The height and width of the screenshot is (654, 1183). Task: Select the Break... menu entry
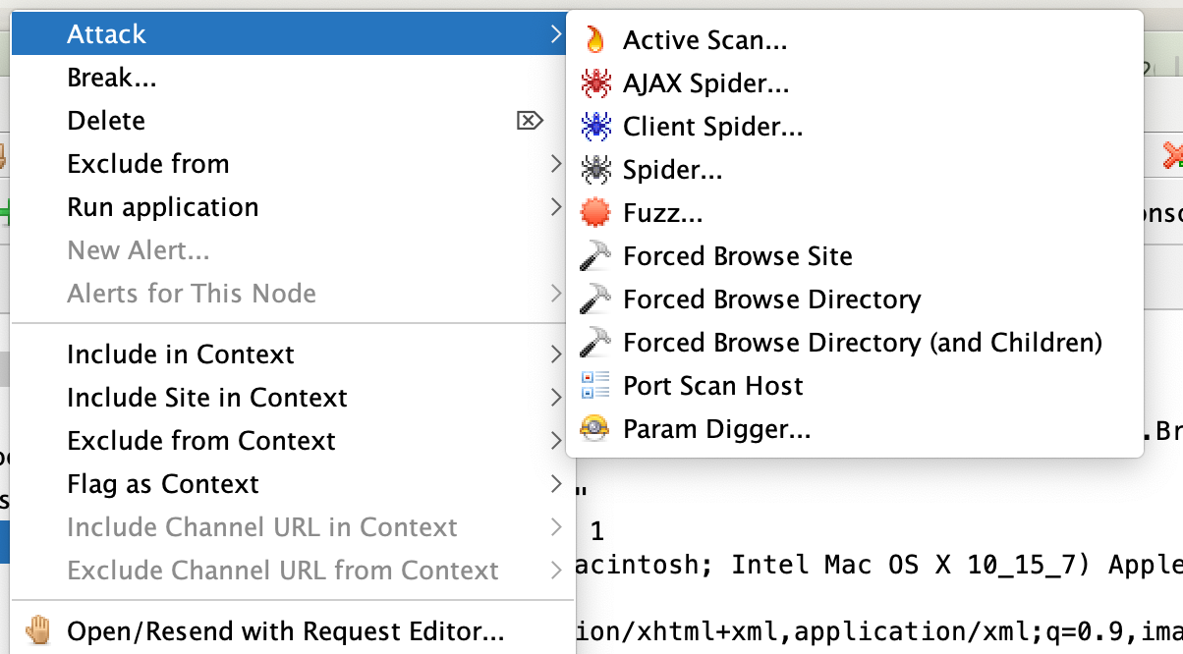click(112, 78)
